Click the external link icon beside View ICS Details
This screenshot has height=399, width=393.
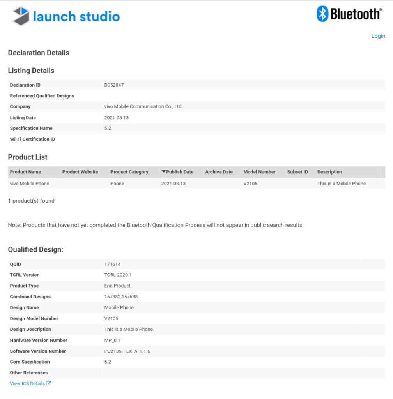click(48, 383)
